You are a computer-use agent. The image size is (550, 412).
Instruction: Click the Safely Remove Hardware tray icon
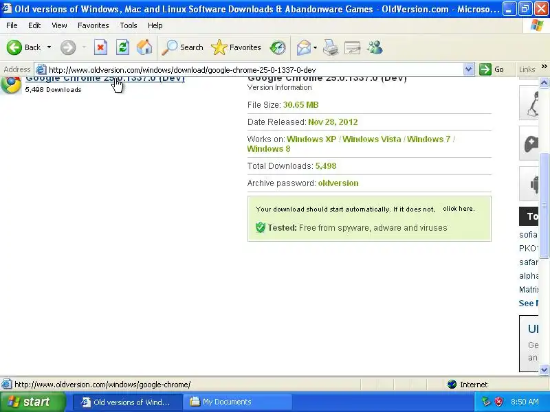486,402
